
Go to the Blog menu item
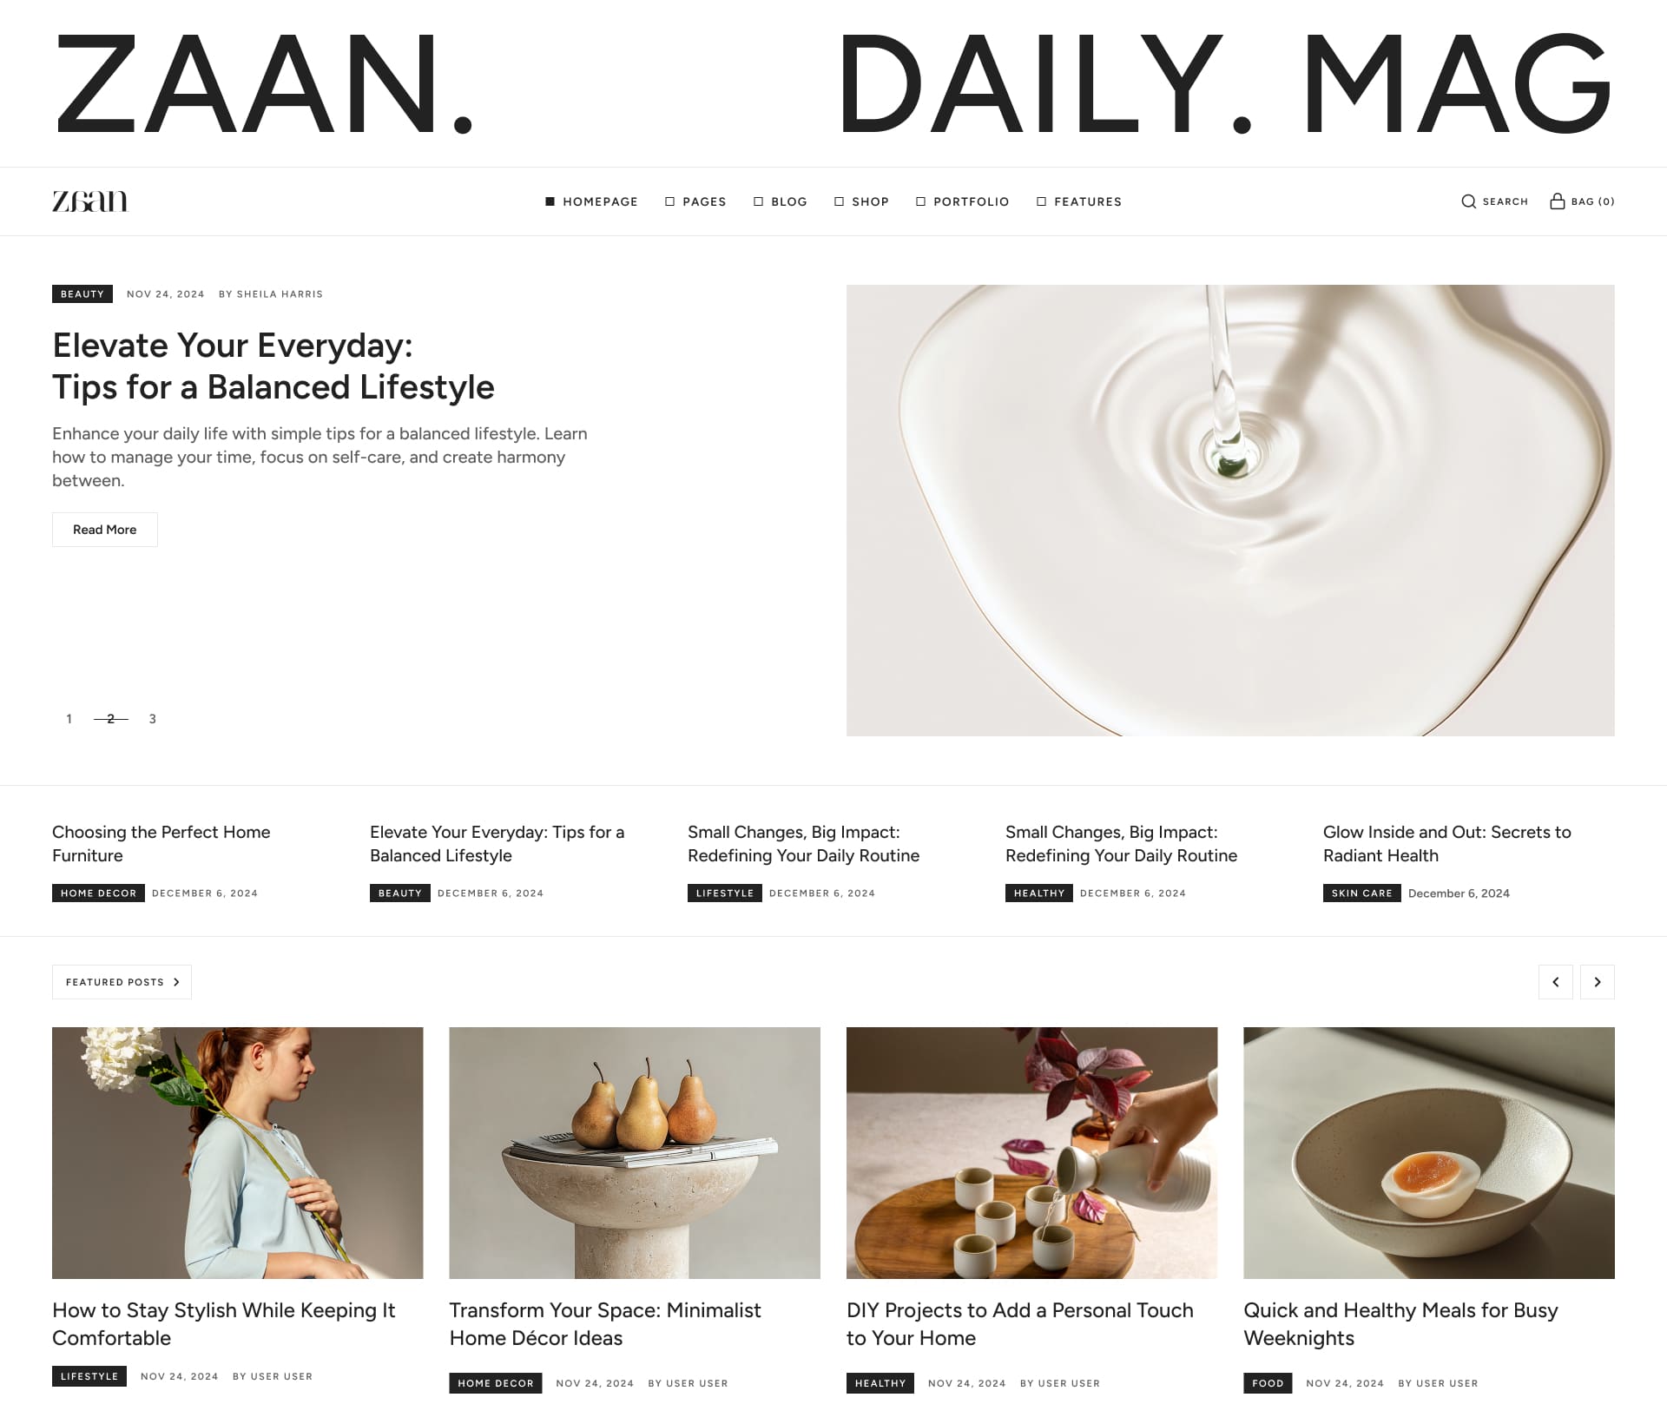(x=781, y=201)
